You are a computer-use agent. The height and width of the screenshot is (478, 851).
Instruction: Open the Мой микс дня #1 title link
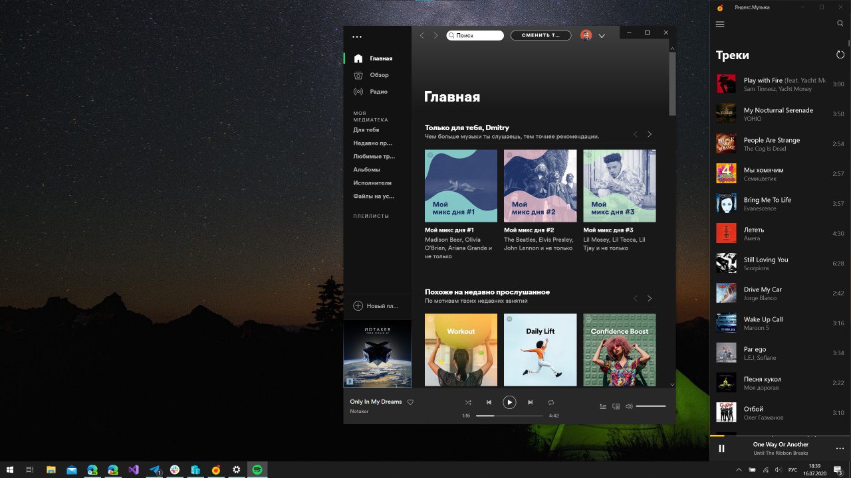point(449,230)
